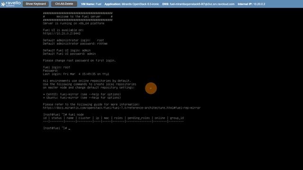Image resolution: width=303 pixels, height=170 pixels.
Task: Select the DNS hostname text
Action: [198, 4]
